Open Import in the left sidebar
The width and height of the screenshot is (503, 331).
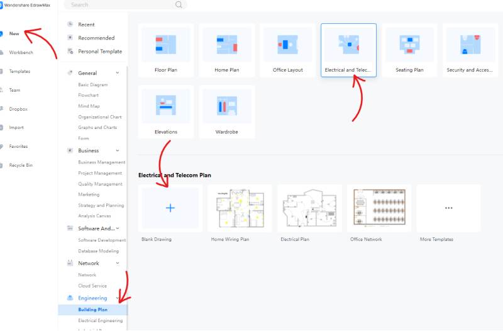[16, 128]
